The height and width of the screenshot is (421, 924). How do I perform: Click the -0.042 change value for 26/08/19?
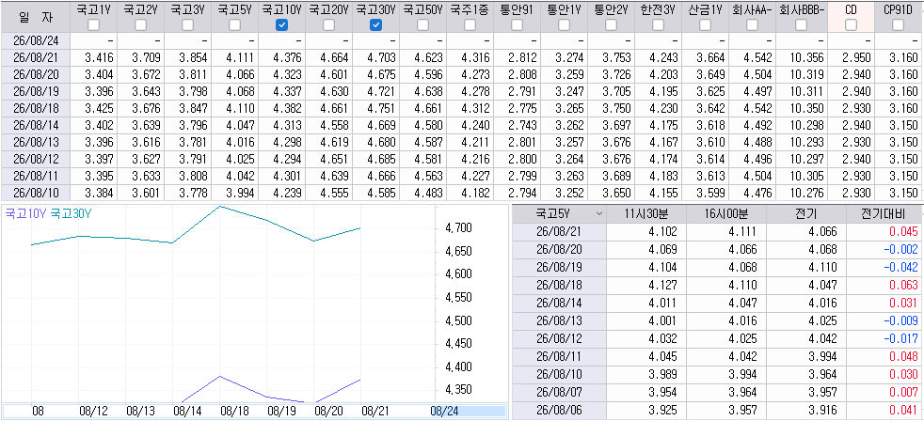coord(902,266)
